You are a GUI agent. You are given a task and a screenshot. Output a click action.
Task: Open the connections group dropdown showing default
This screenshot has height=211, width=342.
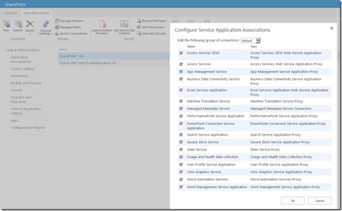tap(250, 41)
